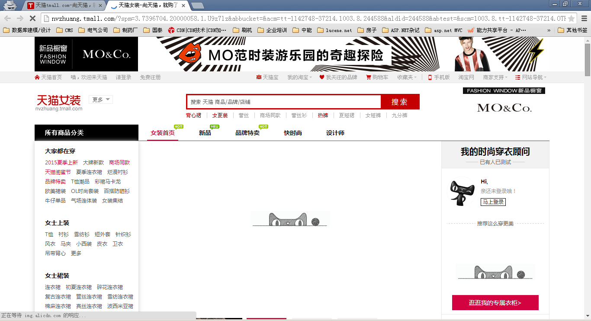Click 马上登录 login button
Viewport: 591px width, 321px height.
pos(493,202)
